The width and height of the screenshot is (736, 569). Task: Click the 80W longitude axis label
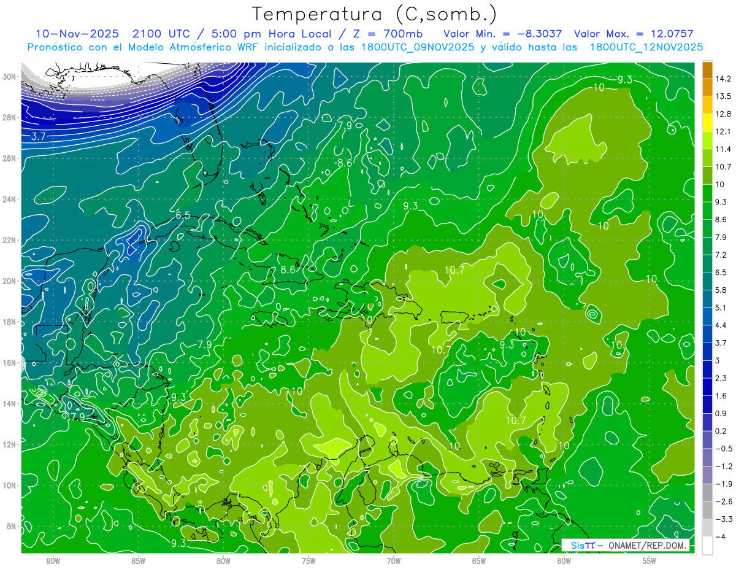[223, 561]
